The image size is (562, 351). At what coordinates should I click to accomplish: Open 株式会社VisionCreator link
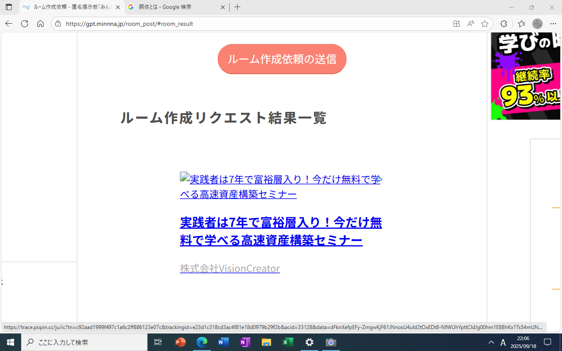230,268
